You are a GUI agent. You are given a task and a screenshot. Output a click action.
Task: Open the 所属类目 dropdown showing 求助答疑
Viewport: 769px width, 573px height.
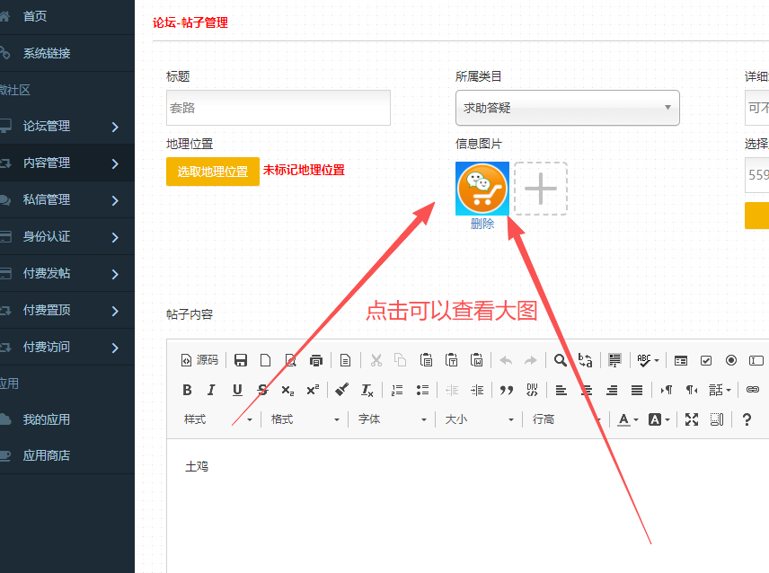tap(567, 108)
